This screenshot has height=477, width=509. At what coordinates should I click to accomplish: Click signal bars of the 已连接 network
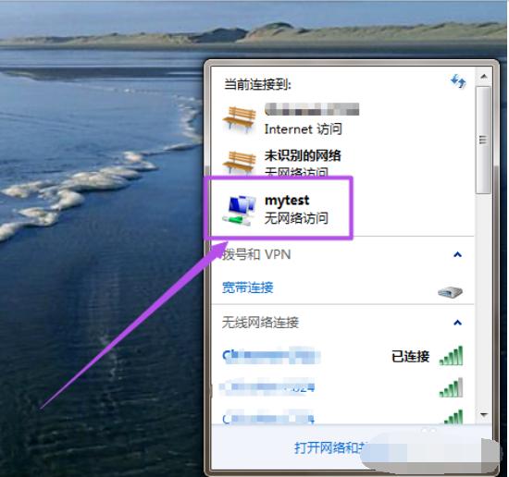coord(452,356)
